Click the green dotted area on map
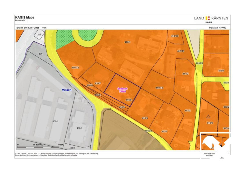This screenshot has width=245, height=173. [65, 40]
